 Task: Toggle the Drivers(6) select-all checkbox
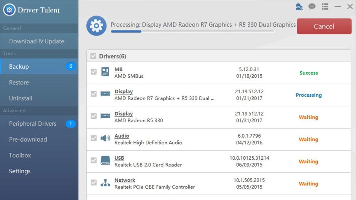tap(93, 56)
